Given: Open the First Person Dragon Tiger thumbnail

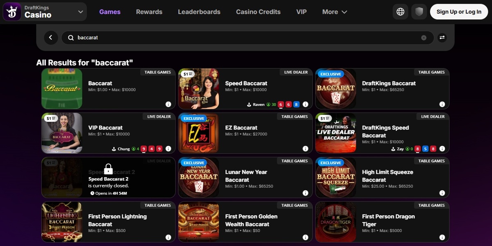Looking at the screenshot, I should (x=336, y=222).
